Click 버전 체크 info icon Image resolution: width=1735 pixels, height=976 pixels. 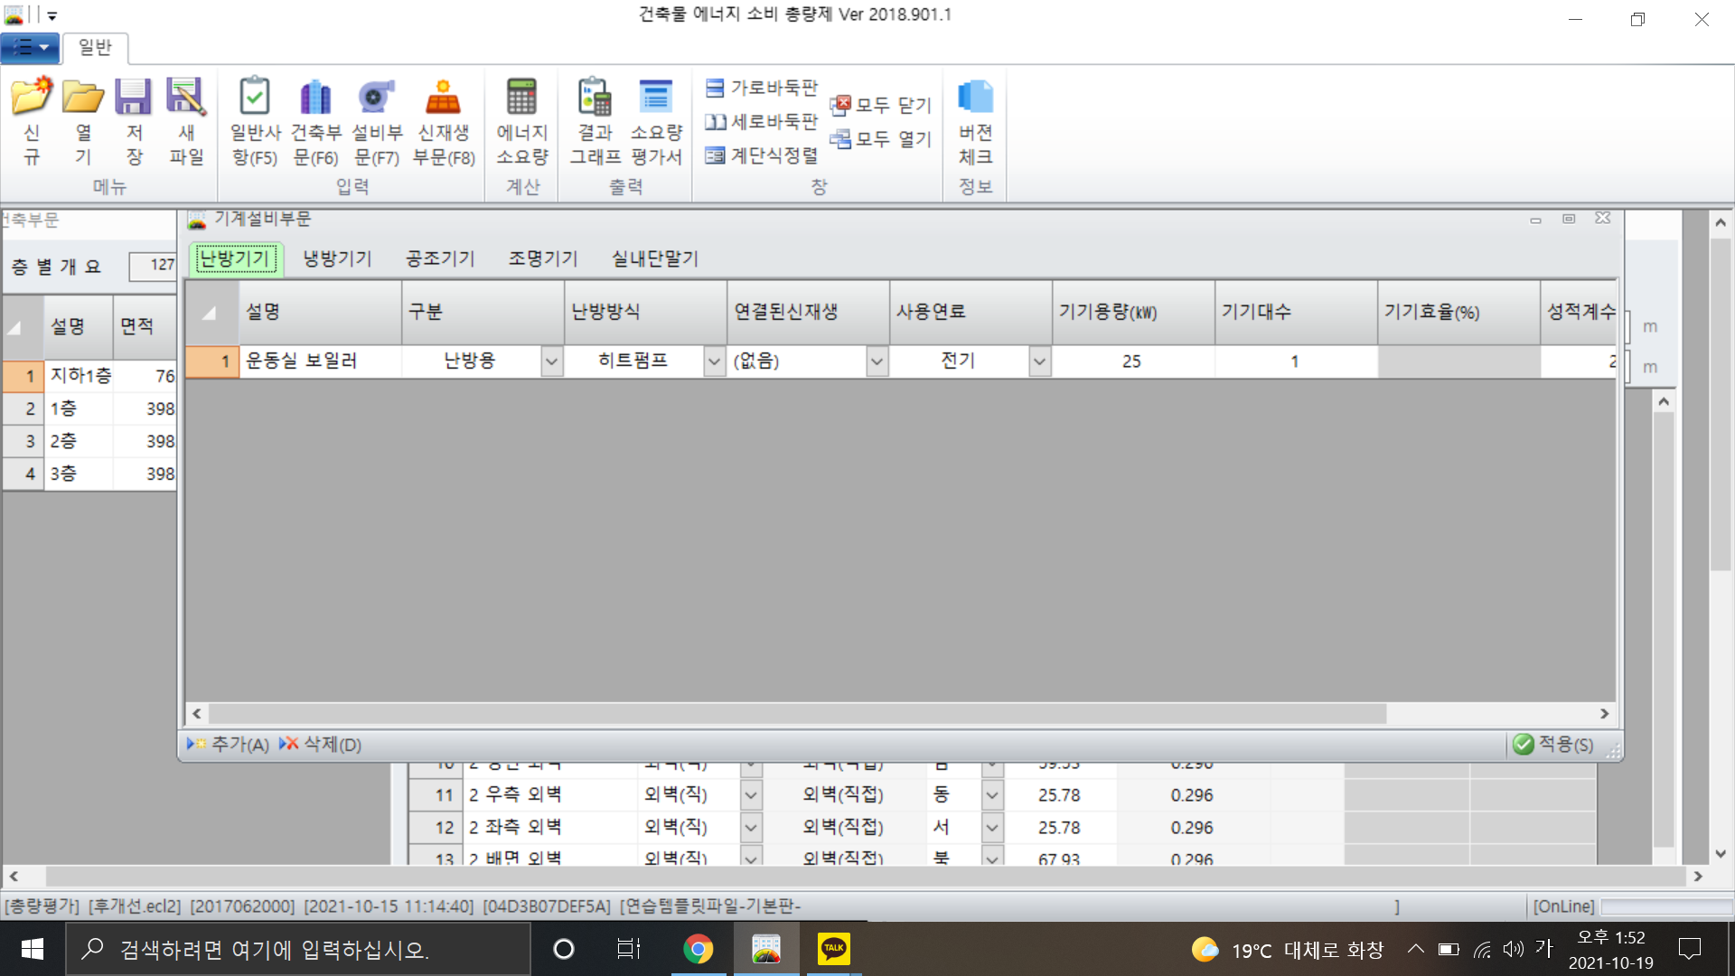coord(975,98)
